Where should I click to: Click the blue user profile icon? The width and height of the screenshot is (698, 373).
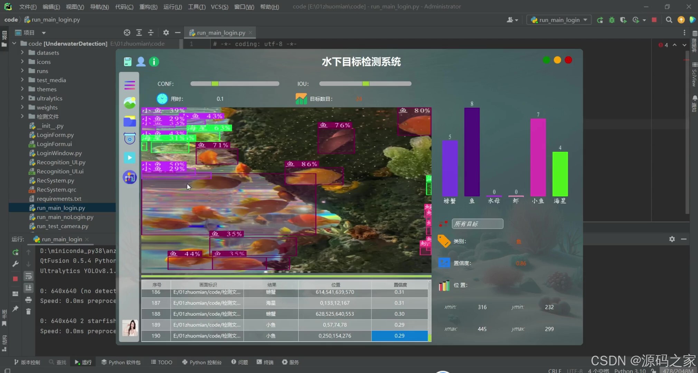[141, 61]
